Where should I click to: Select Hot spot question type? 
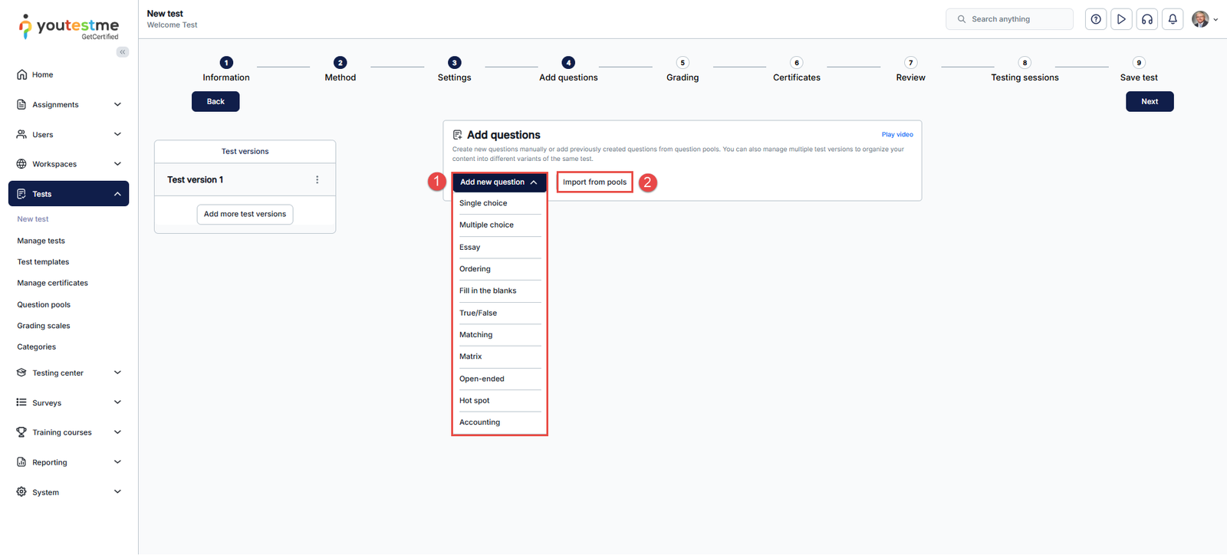[x=475, y=401]
